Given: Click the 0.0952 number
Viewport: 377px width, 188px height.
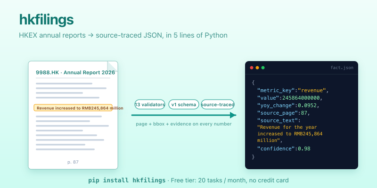Looking at the screenshot, I should [x=307, y=105].
